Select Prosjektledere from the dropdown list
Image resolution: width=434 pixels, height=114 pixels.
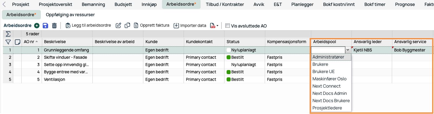click(x=327, y=108)
